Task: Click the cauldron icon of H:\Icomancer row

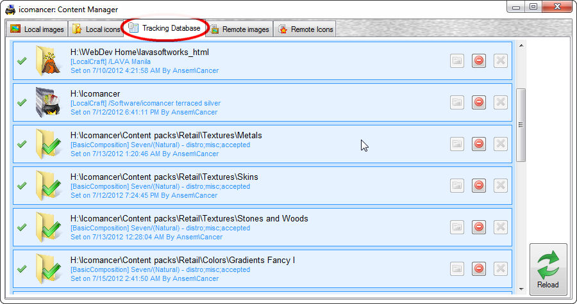Action: (48, 102)
